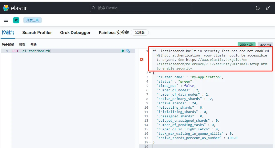Open 设置 settings
The image size is (275, 148).
[22, 44]
